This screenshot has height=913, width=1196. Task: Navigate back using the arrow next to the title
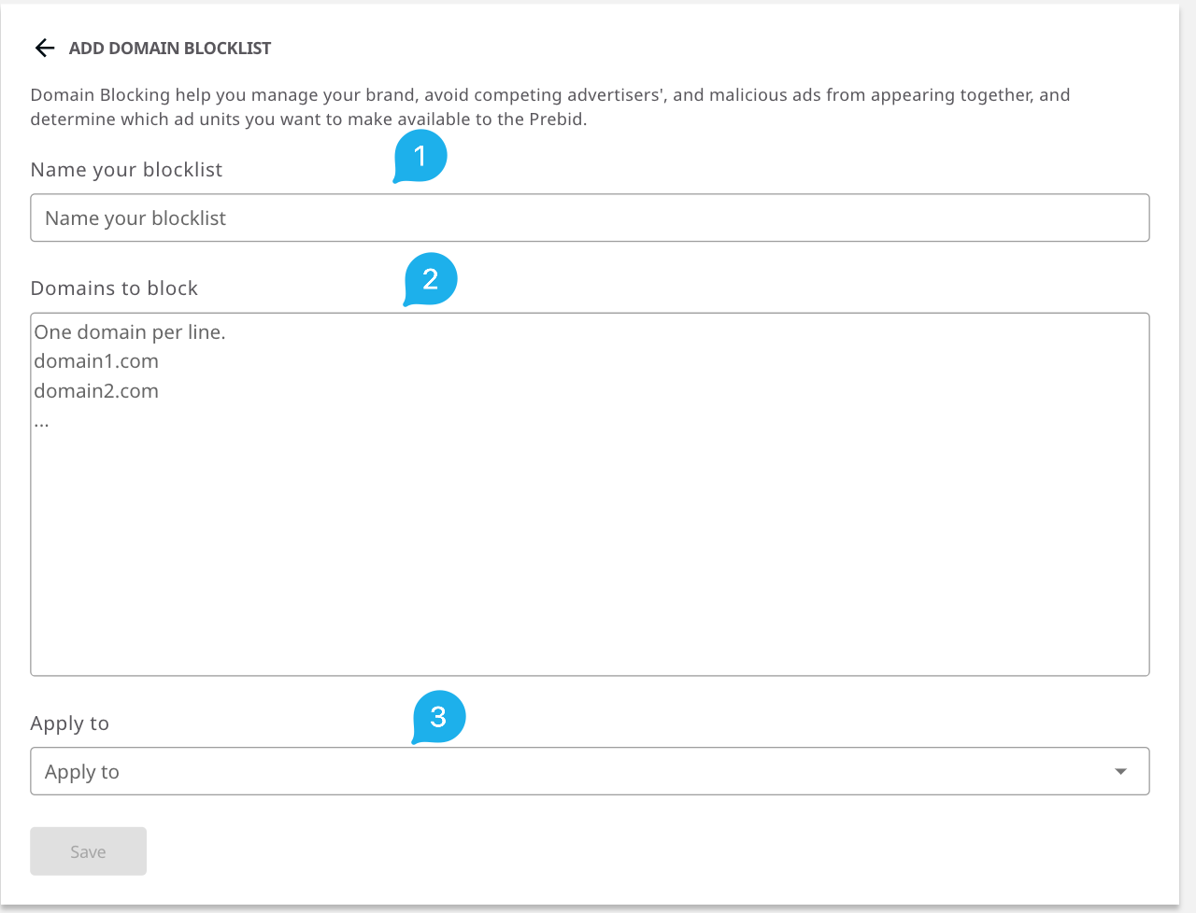click(x=44, y=47)
